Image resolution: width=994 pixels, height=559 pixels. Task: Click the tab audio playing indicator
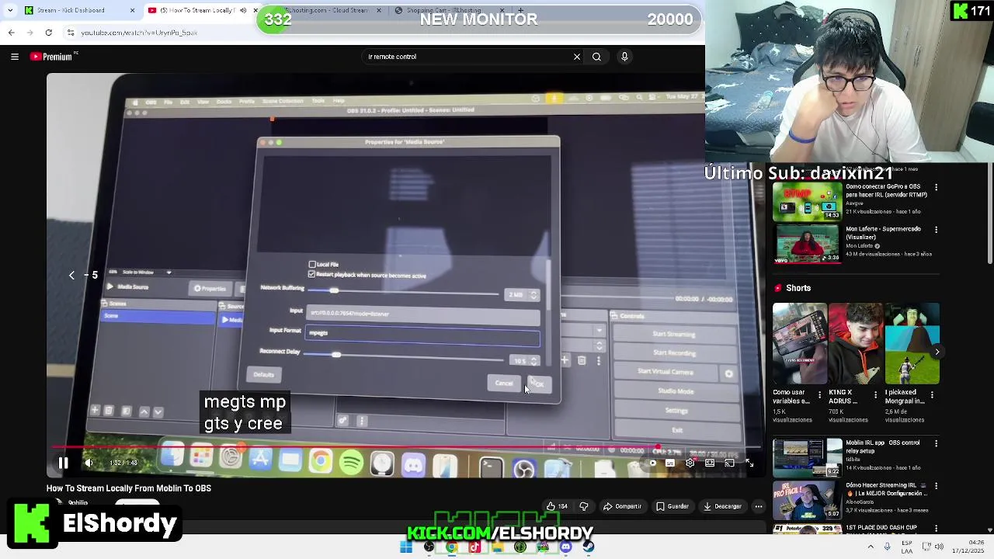coord(243,10)
